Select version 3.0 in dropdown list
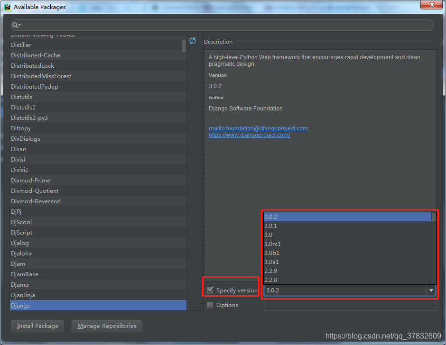Image resolution: width=446 pixels, height=345 pixels. pyautogui.click(x=347, y=235)
